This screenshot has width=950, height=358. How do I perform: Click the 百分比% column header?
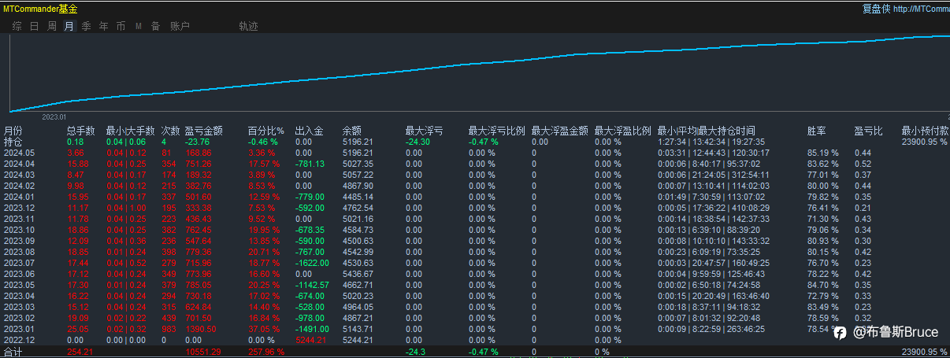pyautogui.click(x=265, y=131)
